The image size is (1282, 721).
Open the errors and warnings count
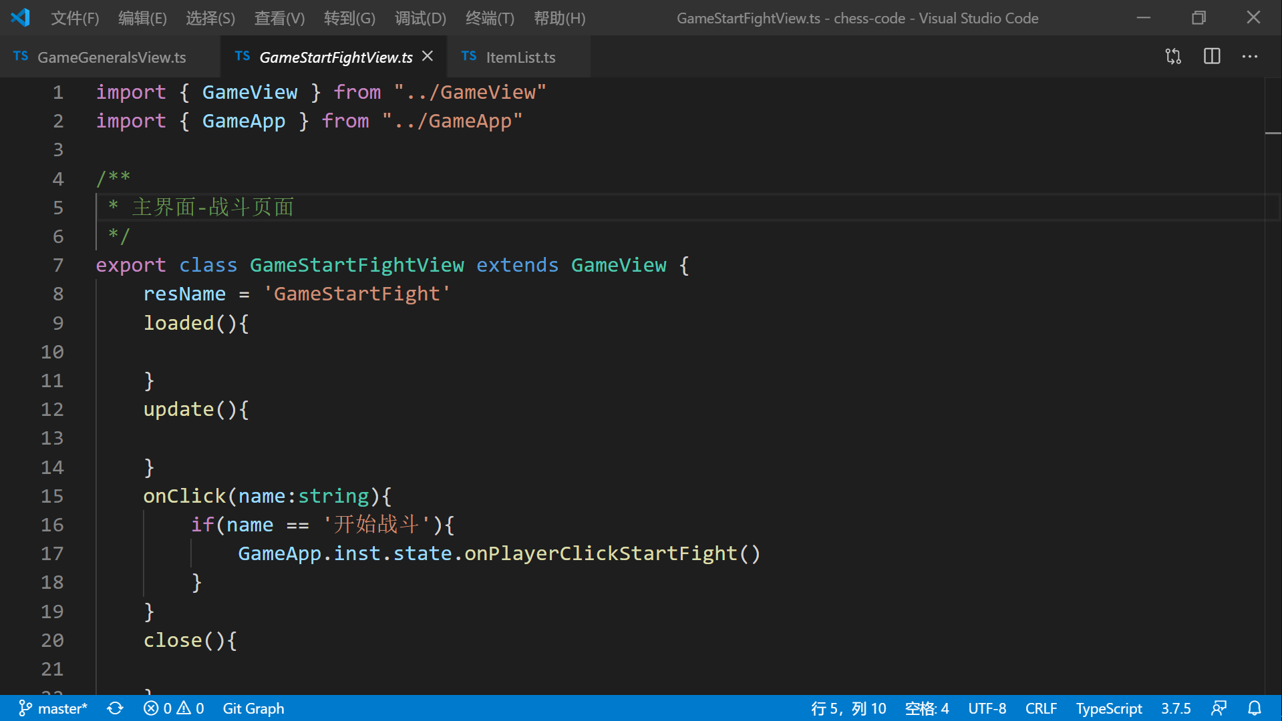[x=174, y=708]
